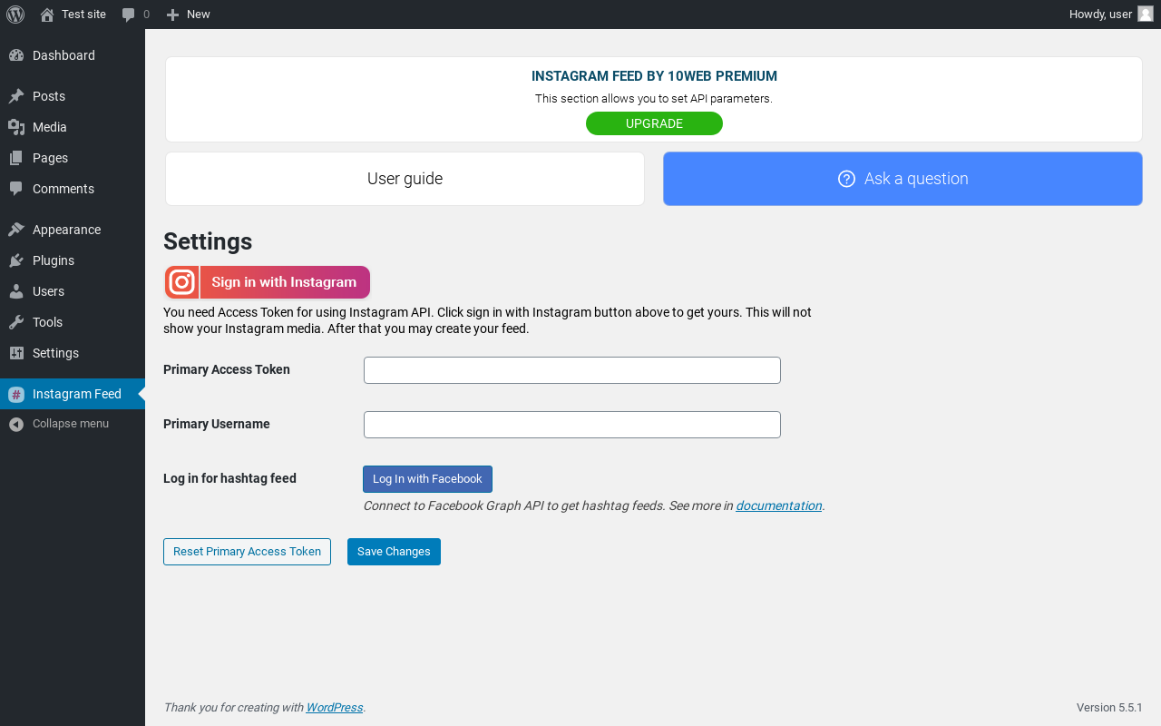Click the home icon beside Test site
The height and width of the screenshot is (726, 1161).
click(47, 15)
